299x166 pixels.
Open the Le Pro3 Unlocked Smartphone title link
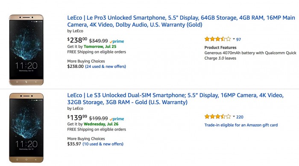tap(181, 21)
